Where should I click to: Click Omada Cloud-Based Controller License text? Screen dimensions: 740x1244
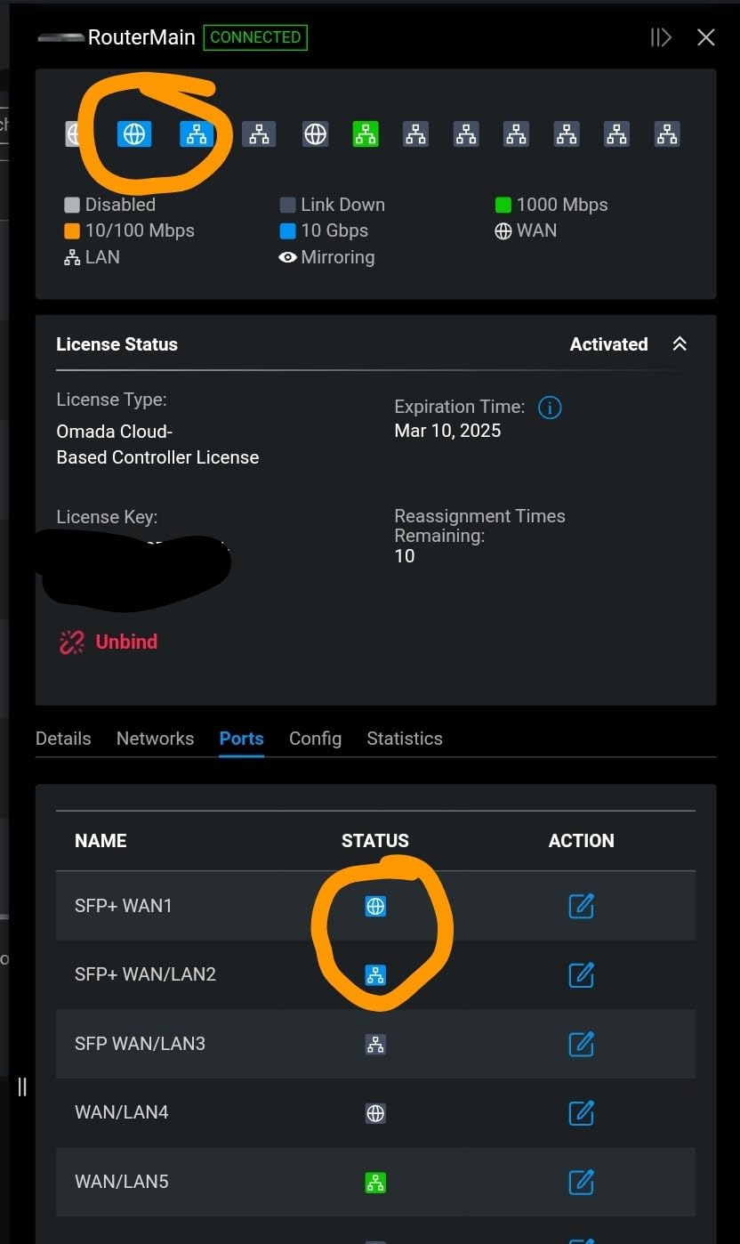point(157,445)
